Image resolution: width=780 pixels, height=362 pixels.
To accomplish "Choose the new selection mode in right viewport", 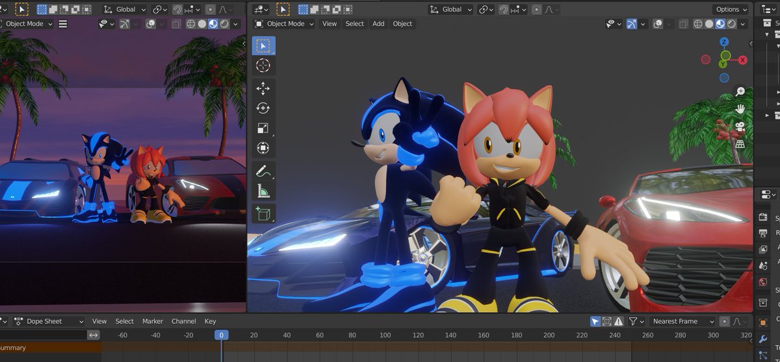I will pyautogui.click(x=303, y=10).
